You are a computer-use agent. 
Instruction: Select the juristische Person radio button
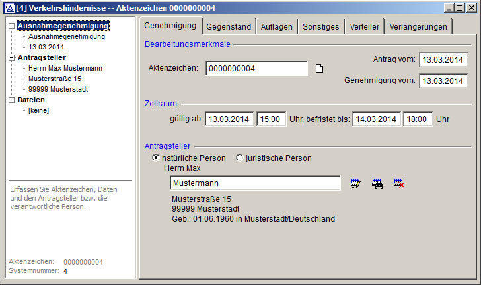coord(240,158)
